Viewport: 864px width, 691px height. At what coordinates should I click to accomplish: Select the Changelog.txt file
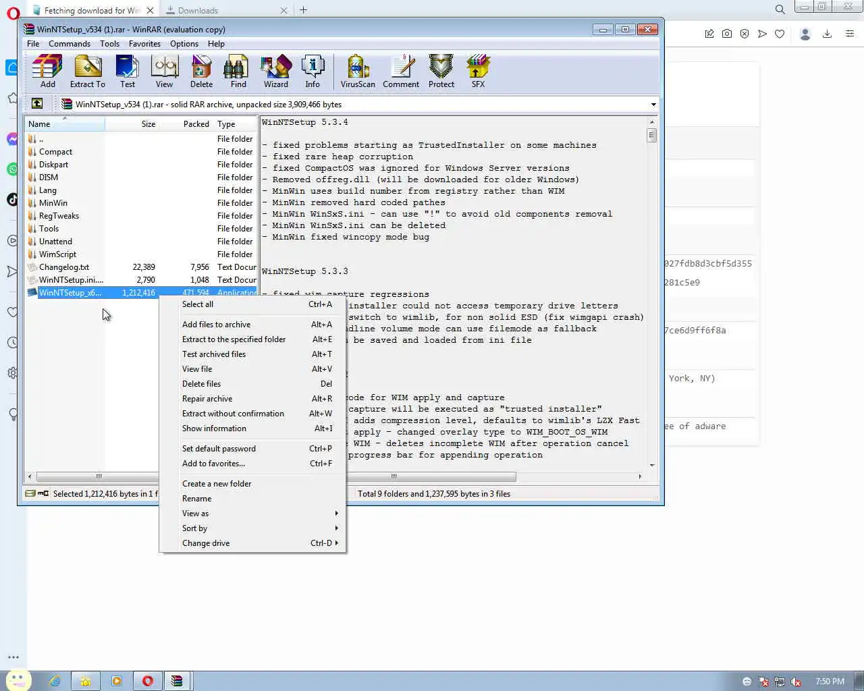[141, 267]
